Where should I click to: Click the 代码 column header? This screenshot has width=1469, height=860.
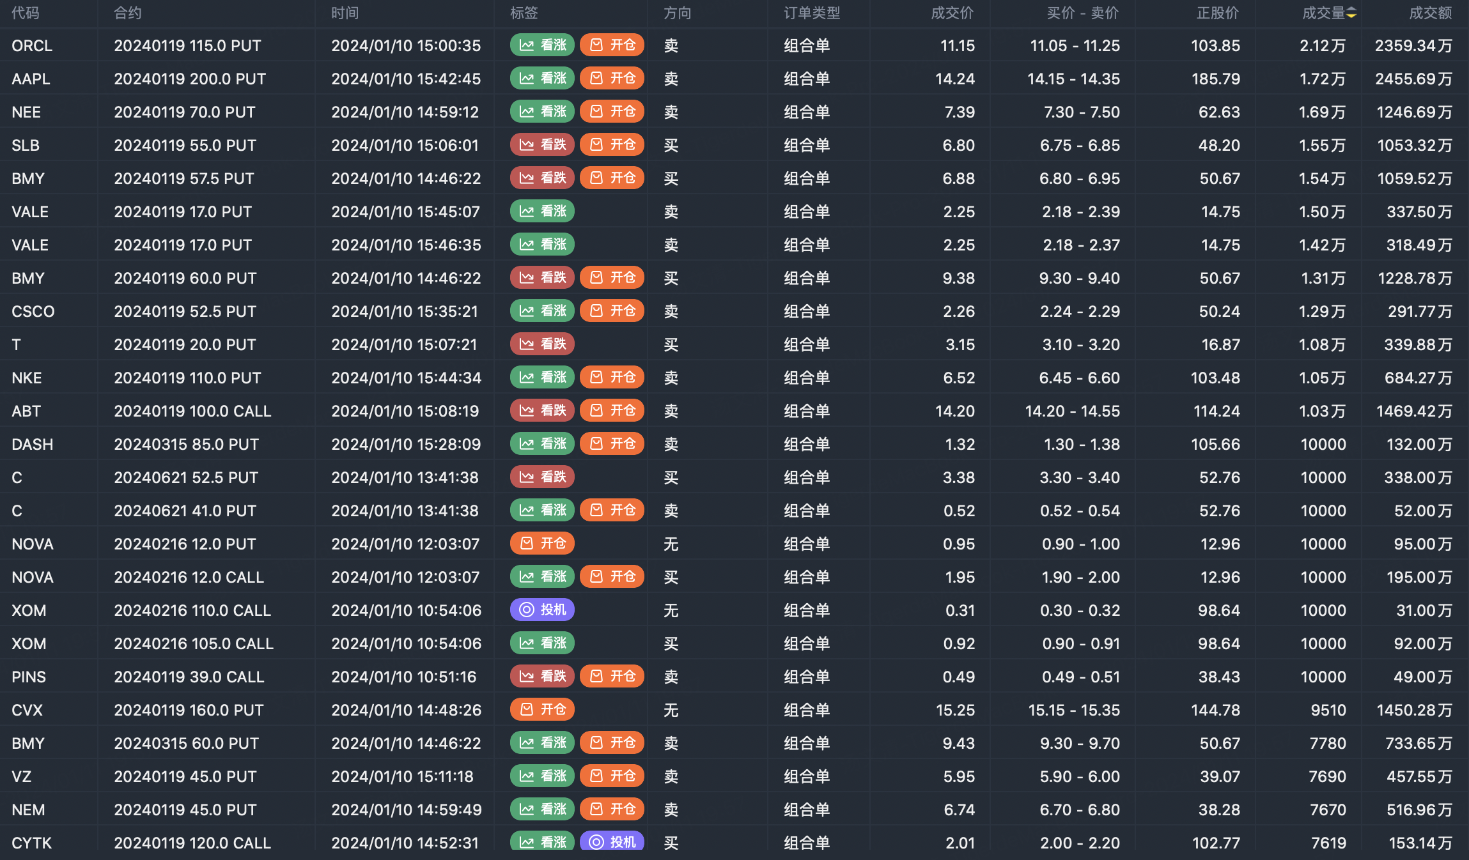pos(26,13)
